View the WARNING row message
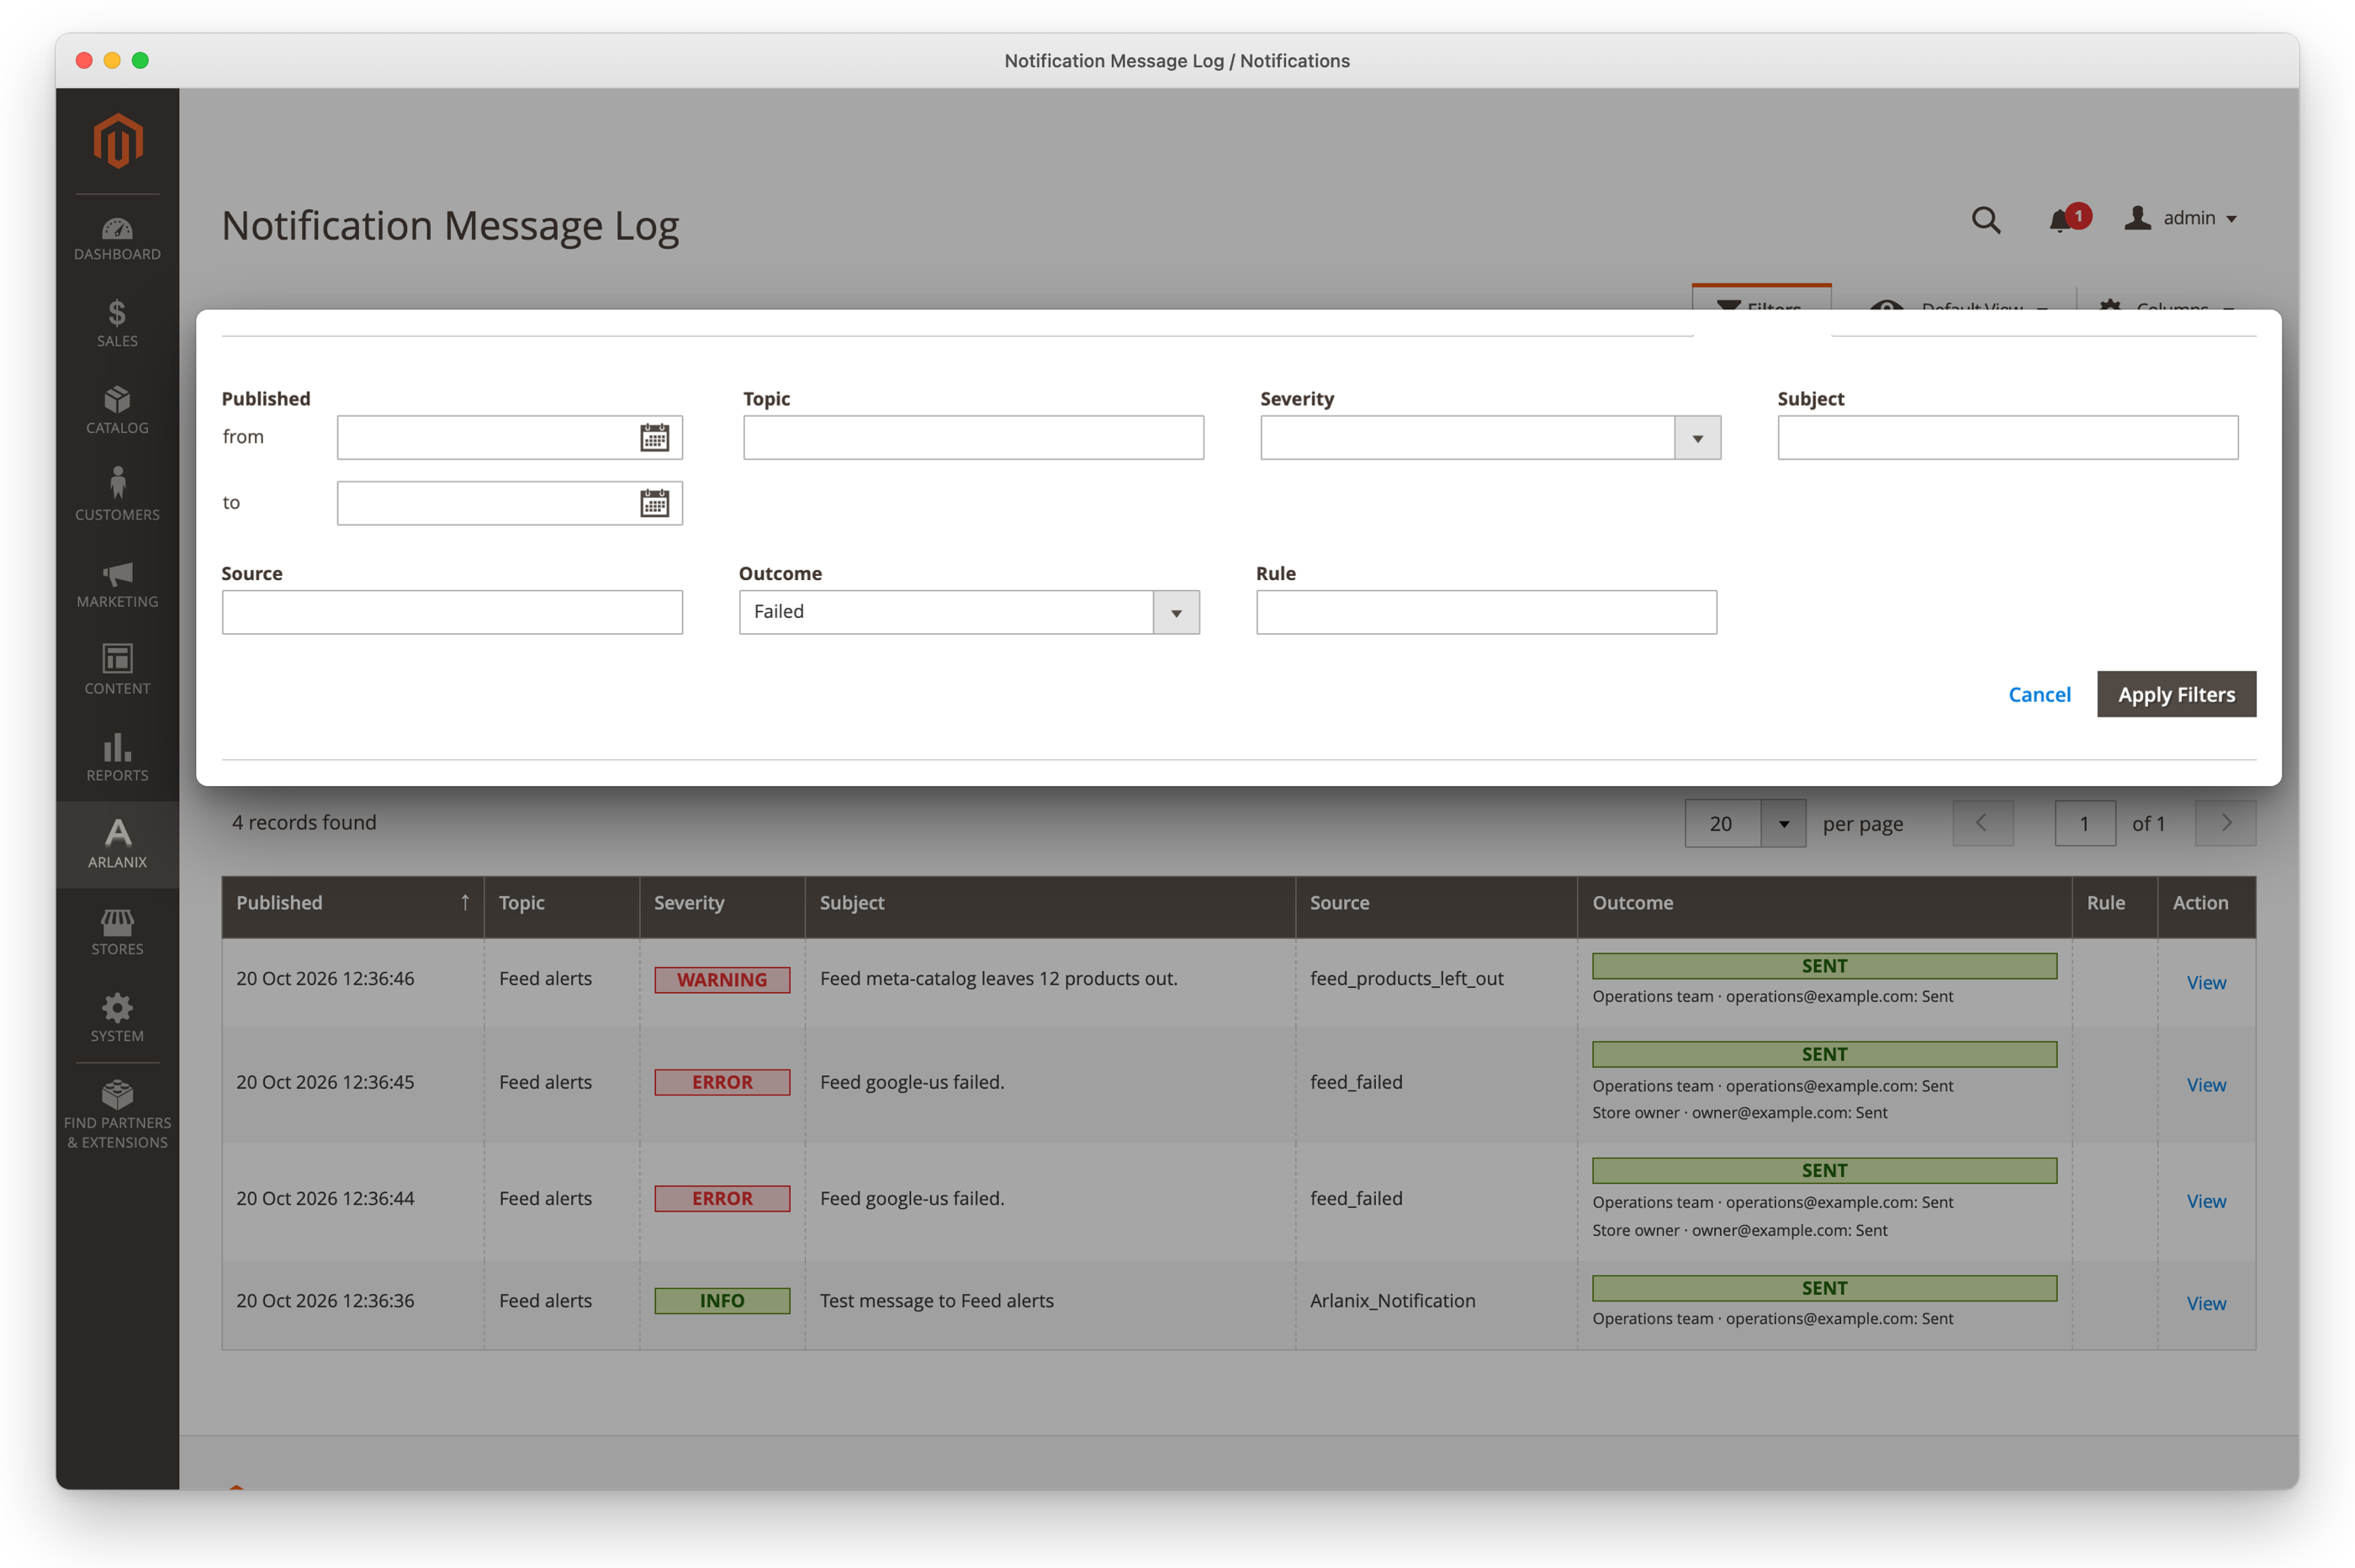The width and height of the screenshot is (2355, 1568). 2206,982
